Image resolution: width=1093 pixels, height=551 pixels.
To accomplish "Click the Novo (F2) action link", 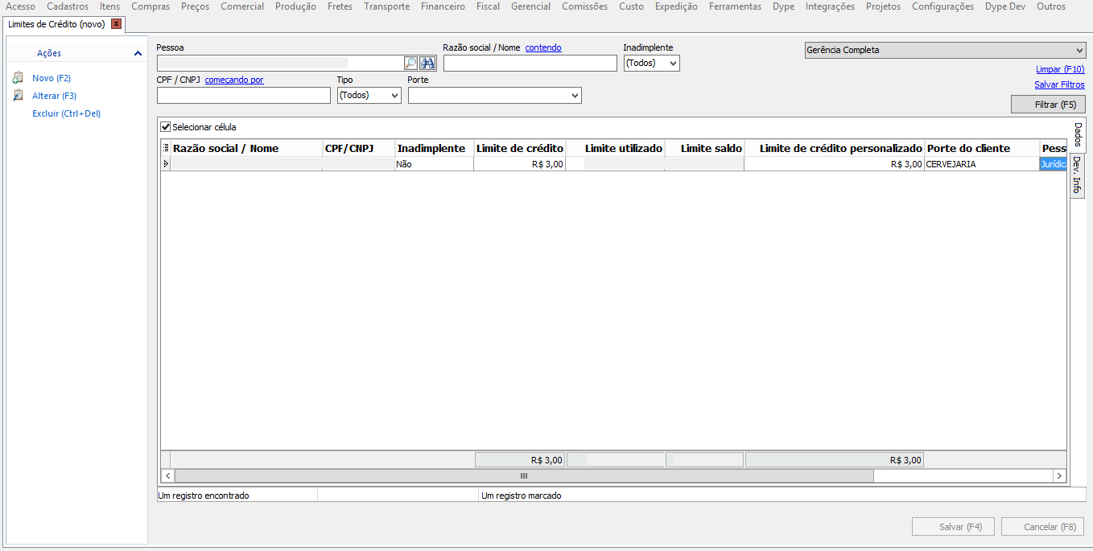I will [52, 78].
